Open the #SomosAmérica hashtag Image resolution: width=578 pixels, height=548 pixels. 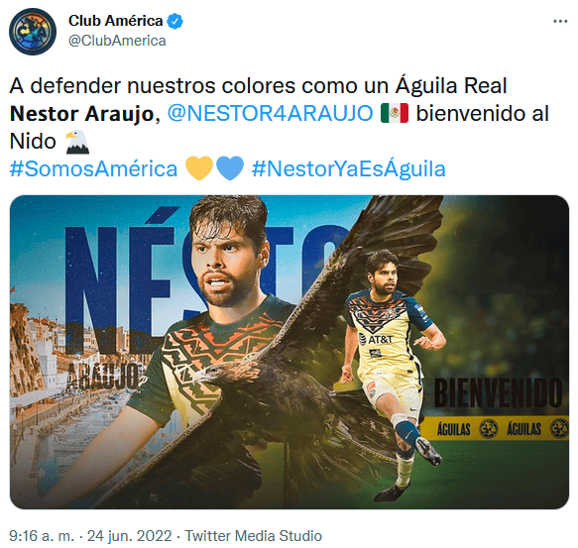pyautogui.click(x=93, y=168)
